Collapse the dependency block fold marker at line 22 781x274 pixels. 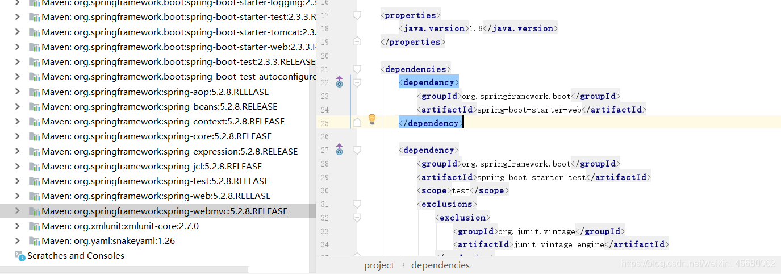click(x=357, y=83)
